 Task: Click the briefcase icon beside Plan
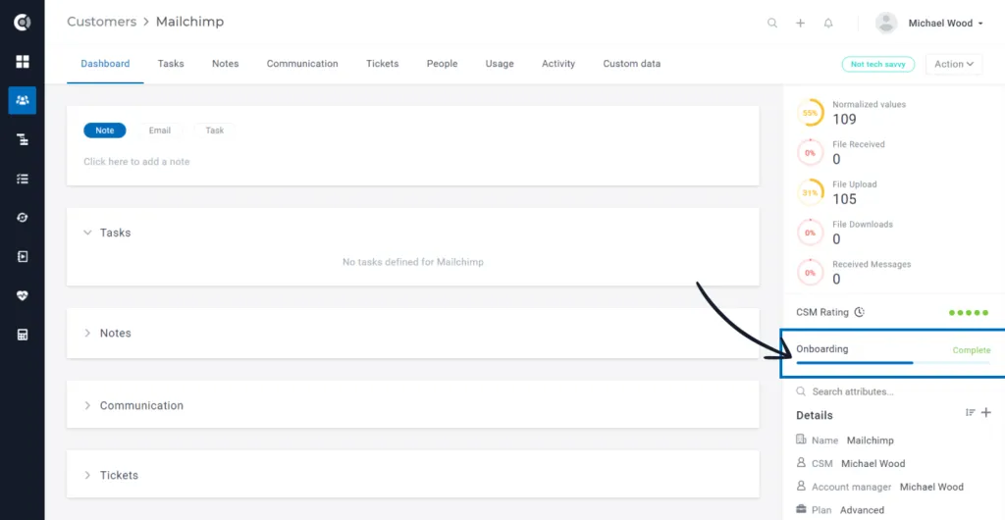click(x=801, y=509)
